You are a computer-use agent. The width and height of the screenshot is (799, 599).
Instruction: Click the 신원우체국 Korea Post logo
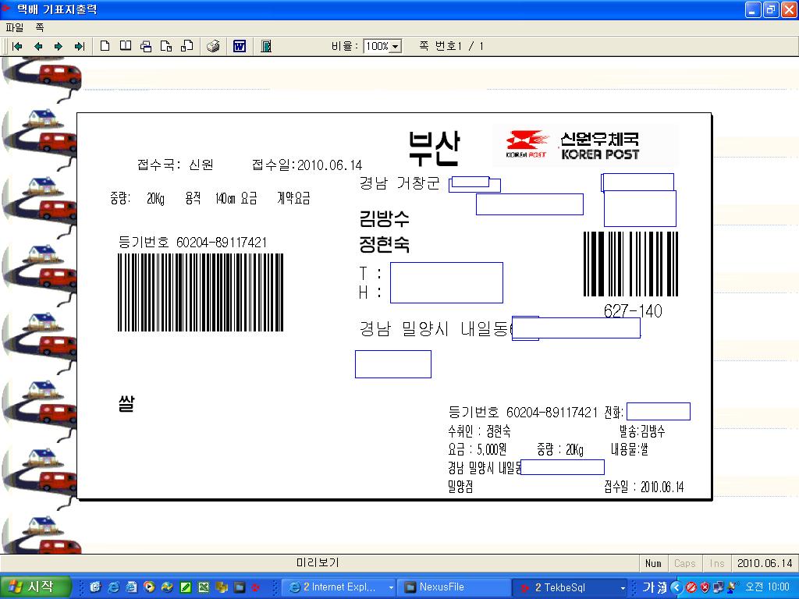point(585,146)
